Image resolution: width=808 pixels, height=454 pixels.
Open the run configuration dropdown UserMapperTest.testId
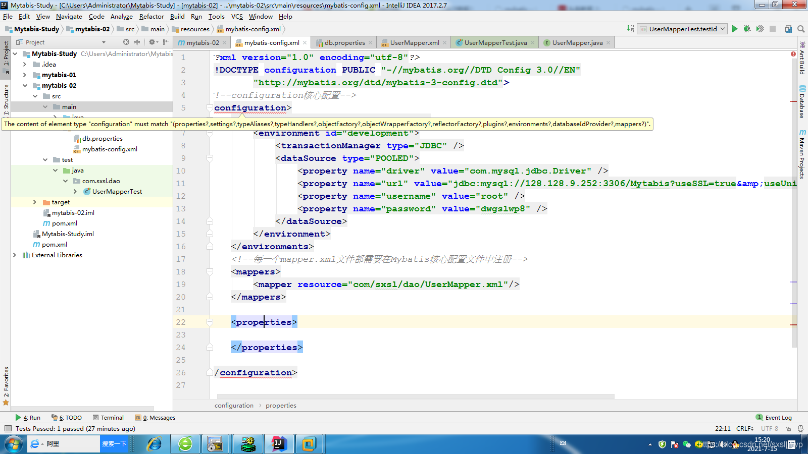tap(682, 29)
